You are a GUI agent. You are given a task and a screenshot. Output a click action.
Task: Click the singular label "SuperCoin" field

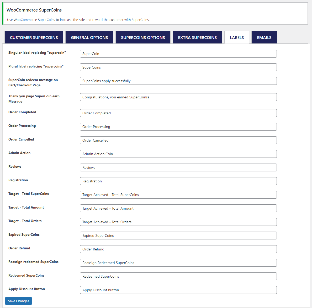pos(178,54)
